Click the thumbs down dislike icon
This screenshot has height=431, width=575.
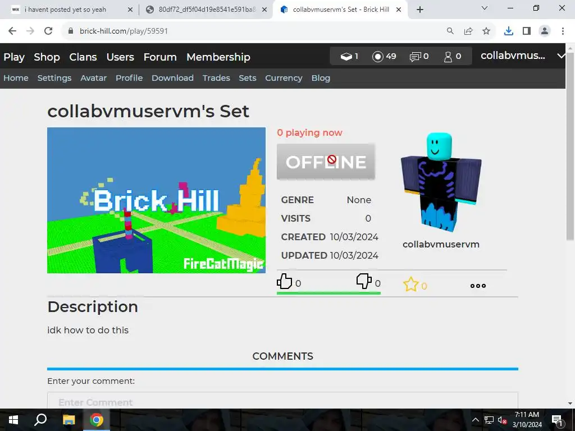(364, 282)
